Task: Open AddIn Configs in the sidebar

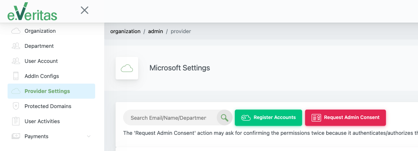Action: coord(42,76)
